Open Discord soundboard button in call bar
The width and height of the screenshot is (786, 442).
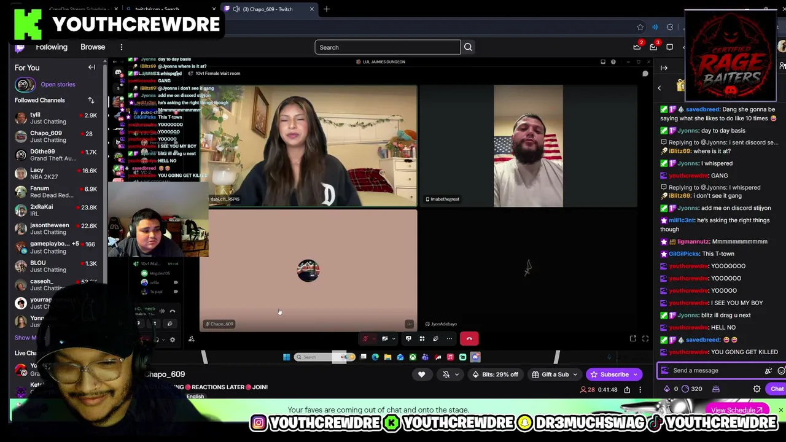[435, 339]
